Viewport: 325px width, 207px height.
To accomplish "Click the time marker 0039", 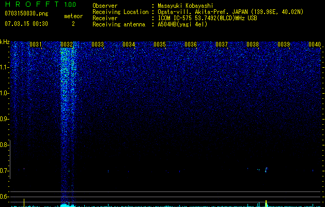I will tap(284, 45).
